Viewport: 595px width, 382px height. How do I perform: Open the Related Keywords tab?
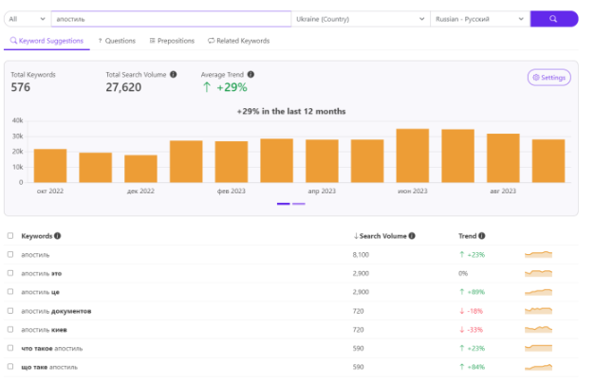click(239, 41)
